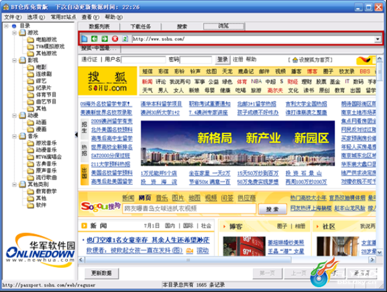Open the 选项 menu
Image resolution: width=387 pixels, height=292 pixels.
pyautogui.click(x=36, y=17)
